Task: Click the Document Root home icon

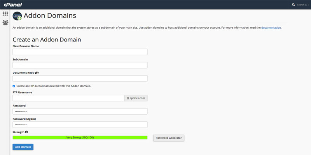Action: click(36, 73)
